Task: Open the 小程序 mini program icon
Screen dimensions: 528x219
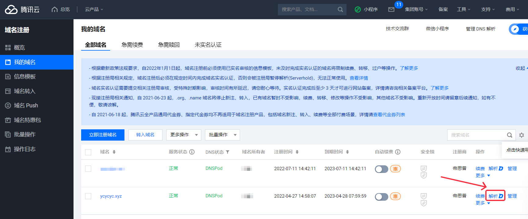Action: point(358,9)
